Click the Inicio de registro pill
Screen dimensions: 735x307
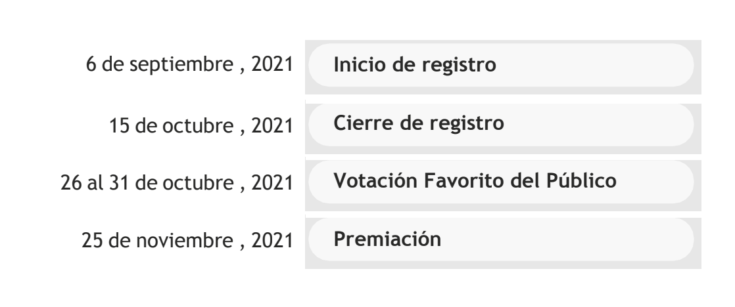(501, 65)
